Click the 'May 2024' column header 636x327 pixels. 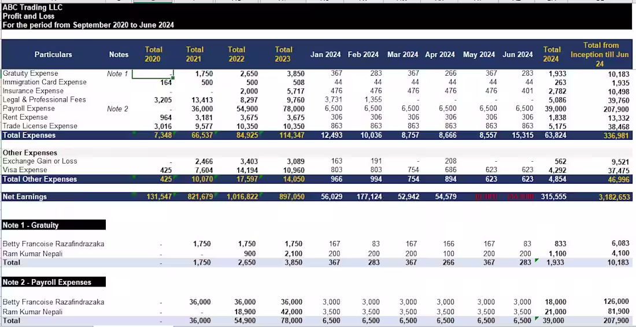479,54
